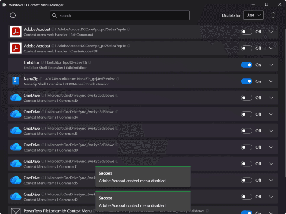Click the PowerToys FileLocksmith envelope icon
The height and width of the screenshot is (214, 286).
pyautogui.click(x=16, y=211)
